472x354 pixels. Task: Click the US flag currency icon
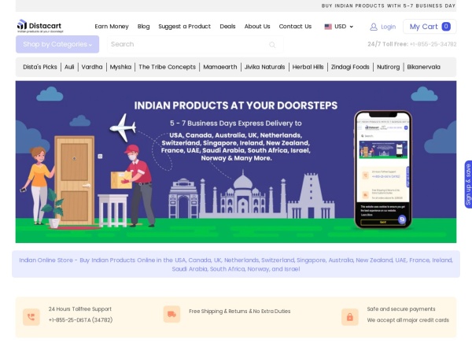tap(328, 27)
